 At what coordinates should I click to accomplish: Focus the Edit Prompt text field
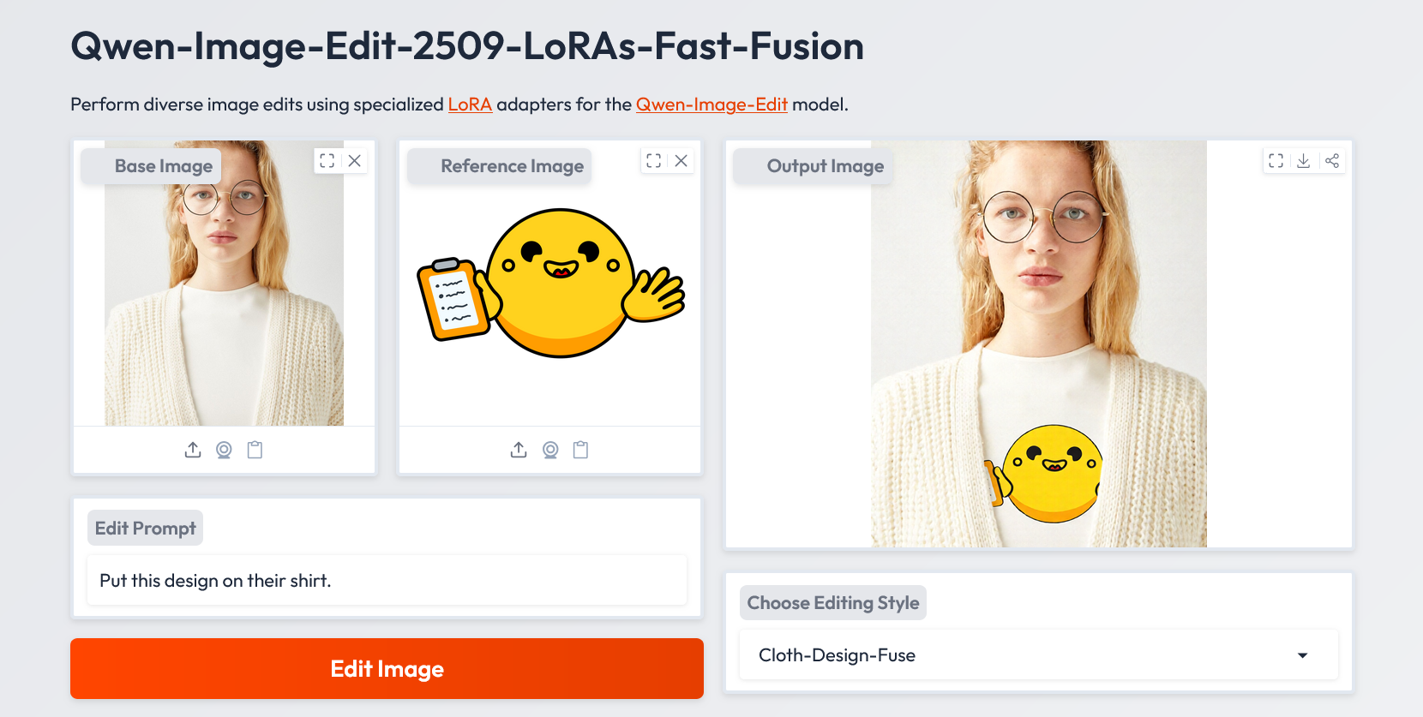pyautogui.click(x=387, y=581)
